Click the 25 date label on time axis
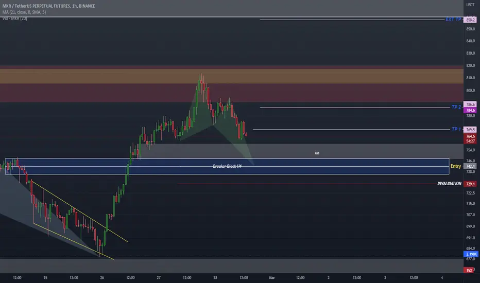480x283 pixels. click(x=45, y=278)
